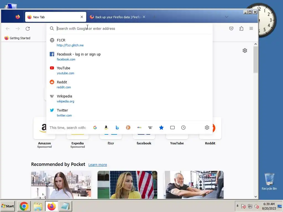Click taskbar clock 6:39 AM
283x212 pixels.
(x=269, y=206)
